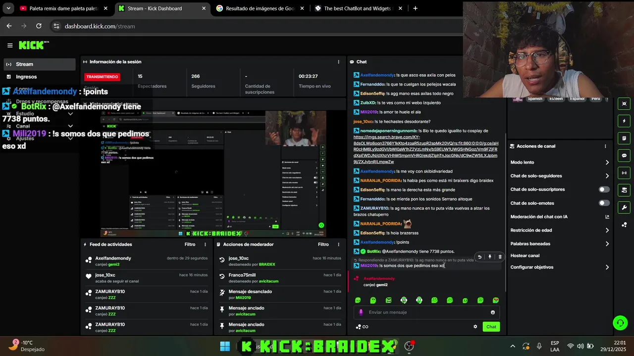
Task: Show hidden tray icons chevron
Action: pyautogui.click(x=513, y=346)
